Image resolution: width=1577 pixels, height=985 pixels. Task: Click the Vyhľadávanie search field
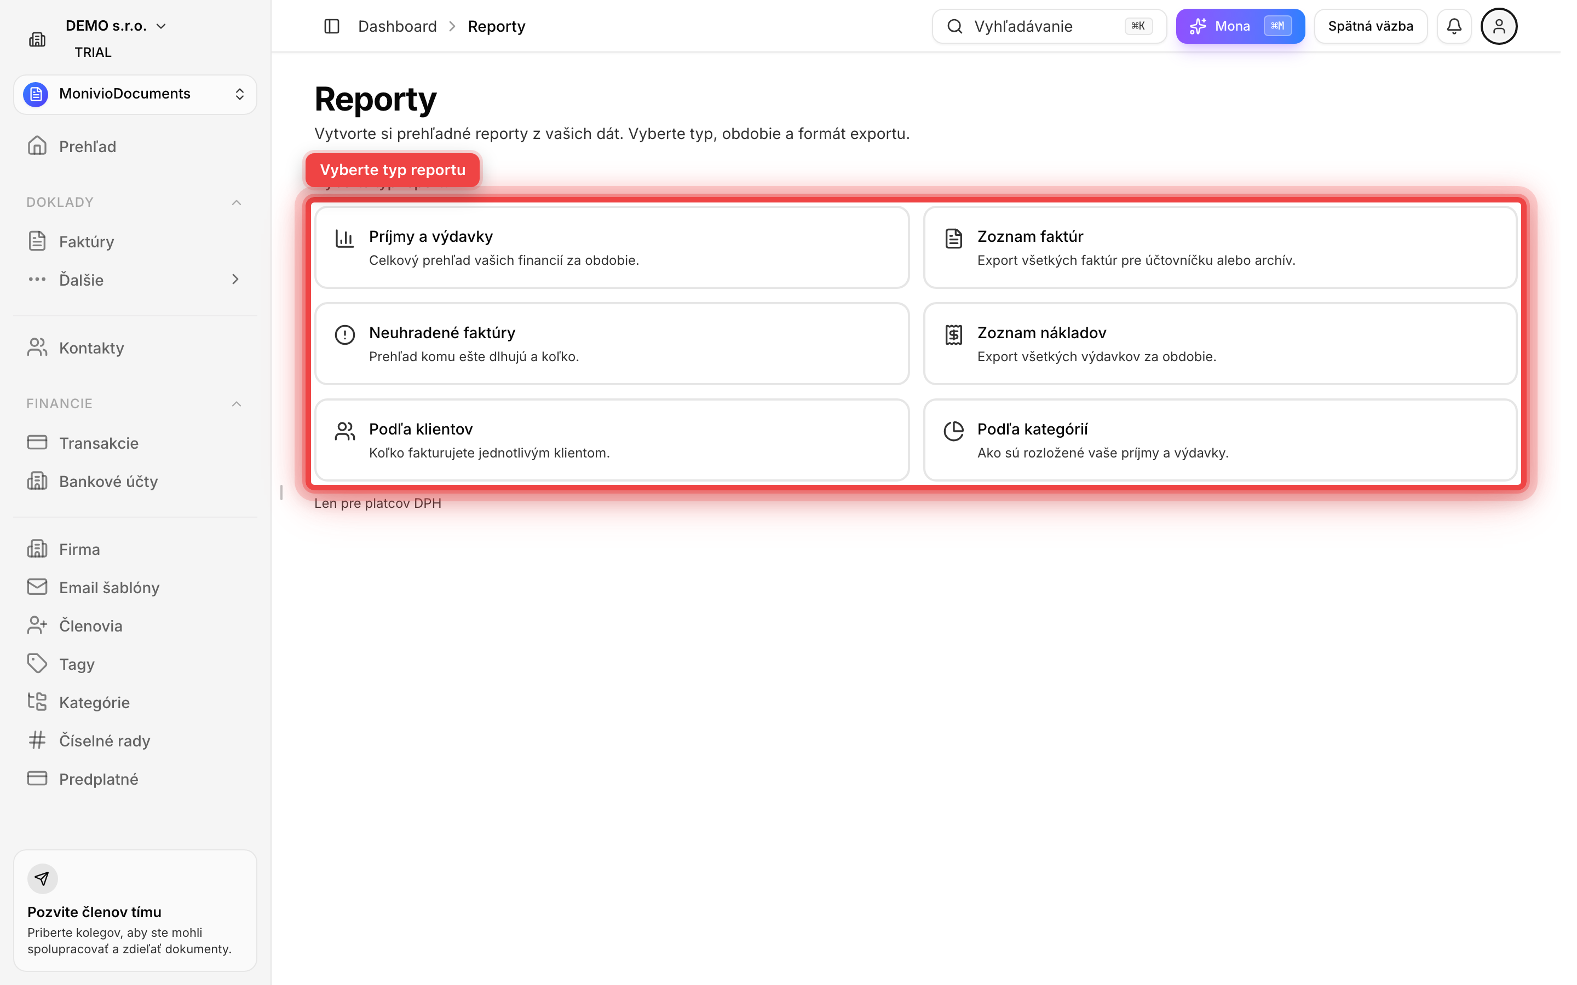pyautogui.click(x=1049, y=26)
